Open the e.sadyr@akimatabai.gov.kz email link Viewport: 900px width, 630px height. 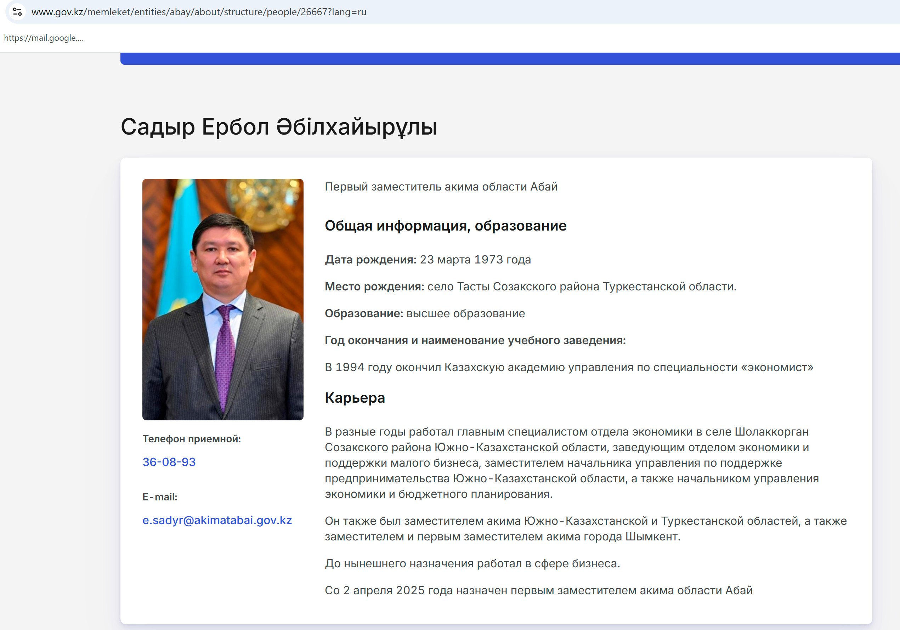coord(217,520)
